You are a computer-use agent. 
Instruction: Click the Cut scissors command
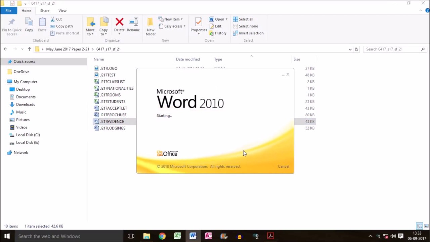pos(56,19)
